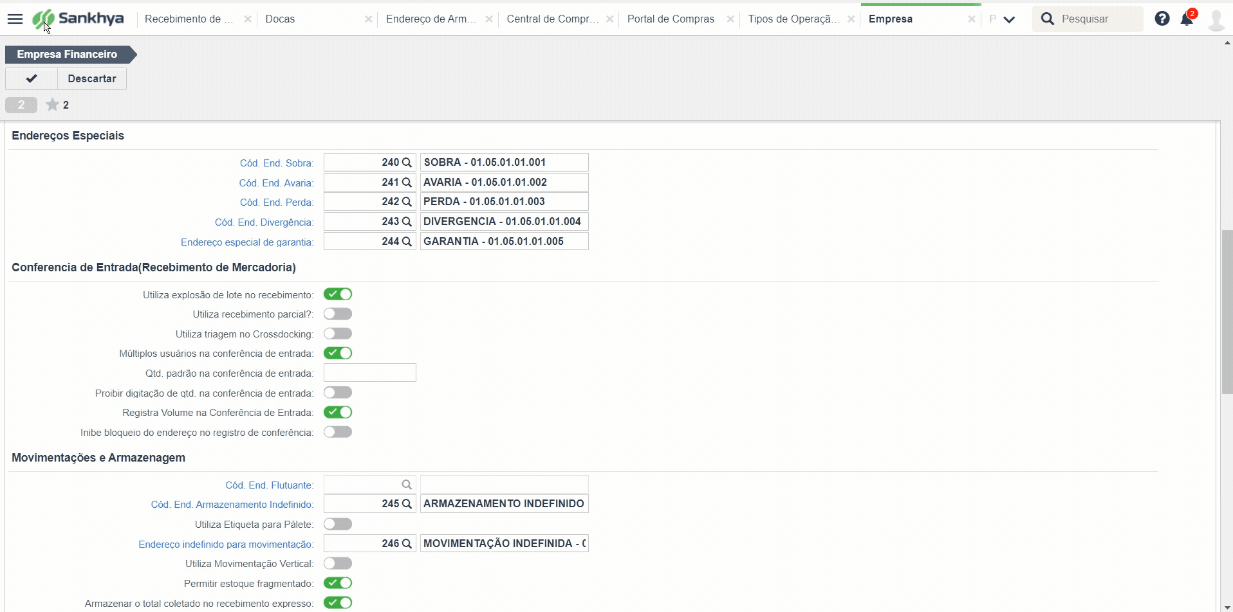Click the favorites star icon
This screenshot has height=612, width=1233.
click(52, 105)
